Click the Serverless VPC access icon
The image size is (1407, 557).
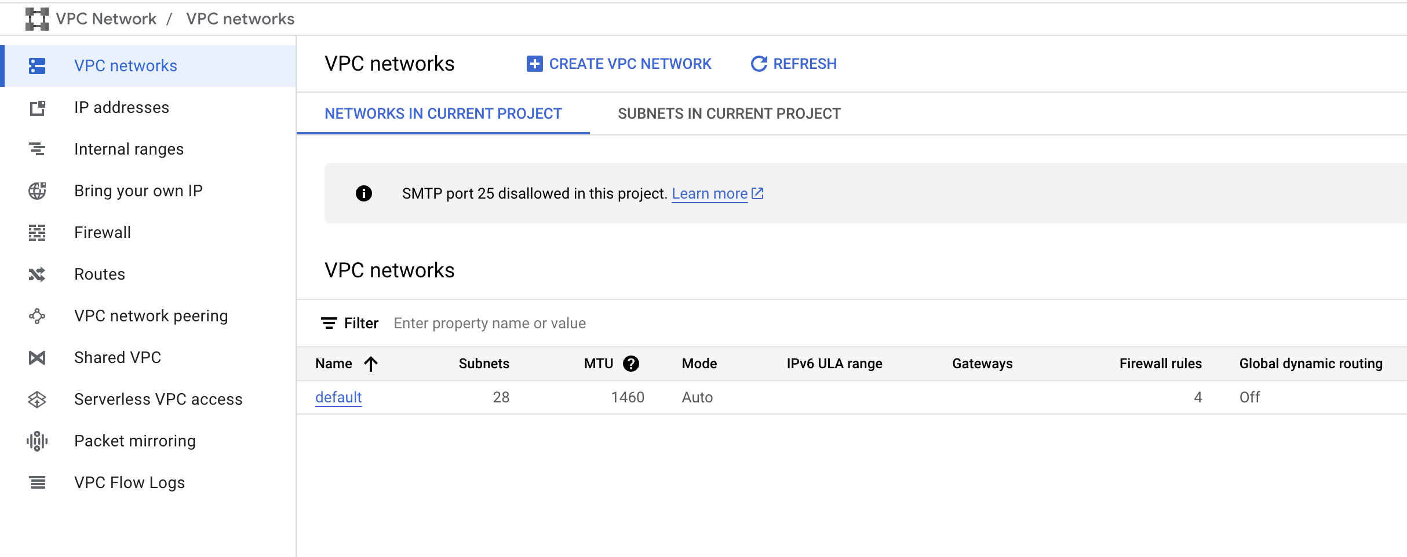(x=37, y=400)
